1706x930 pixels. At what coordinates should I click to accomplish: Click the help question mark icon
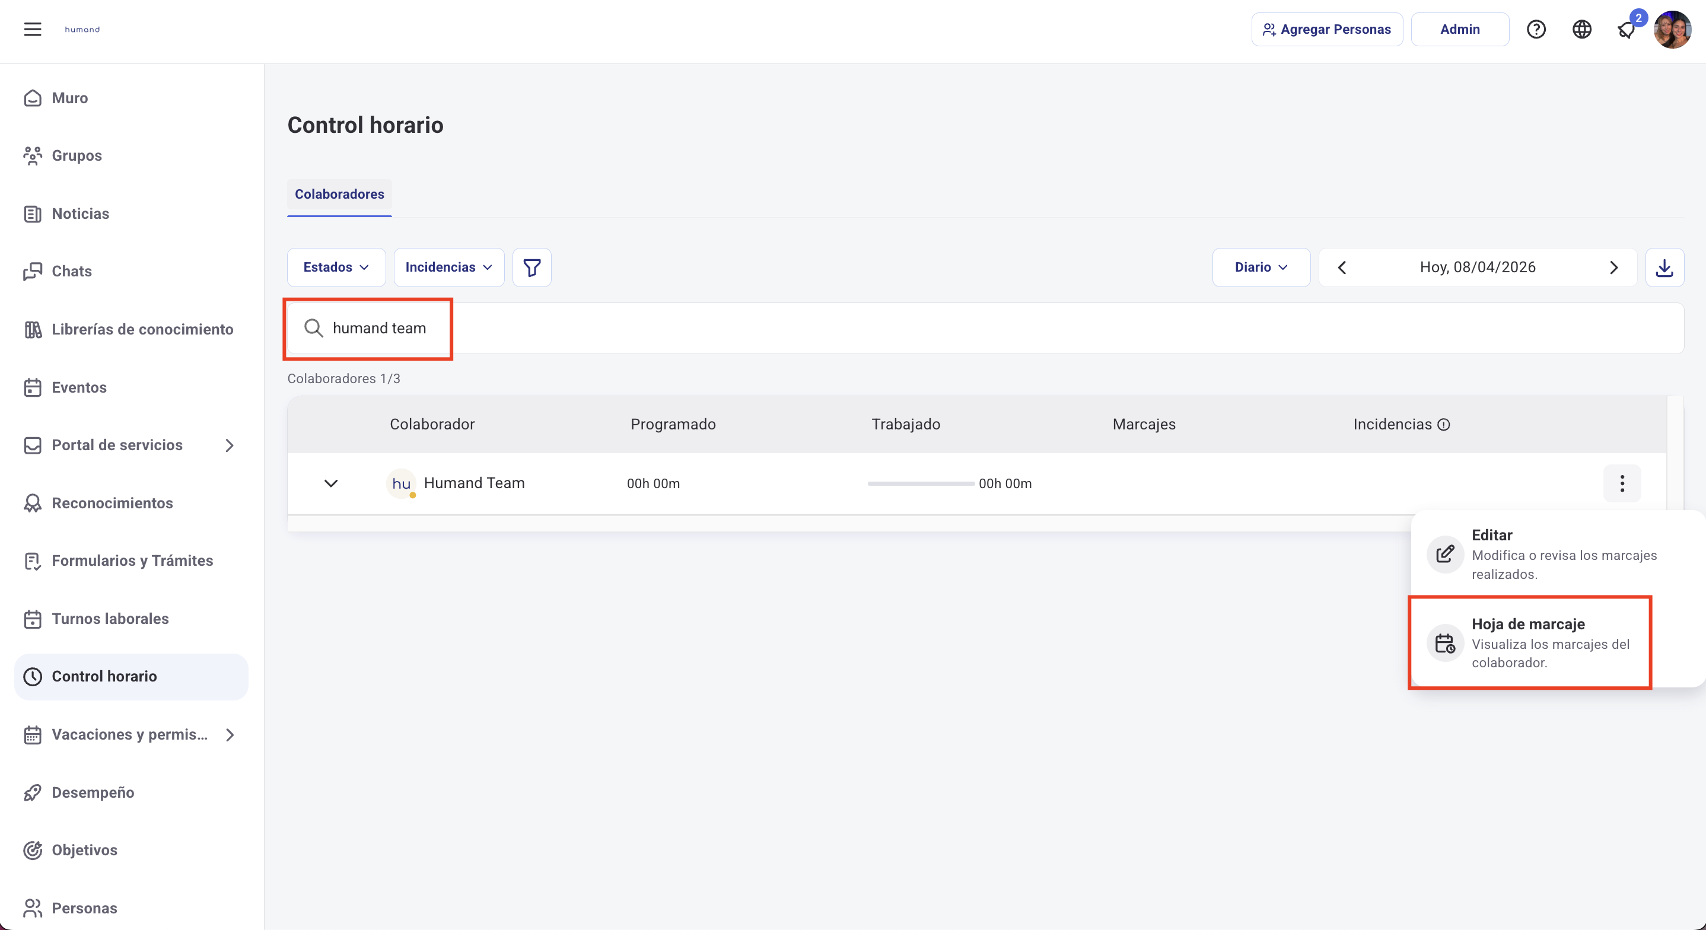(x=1536, y=29)
